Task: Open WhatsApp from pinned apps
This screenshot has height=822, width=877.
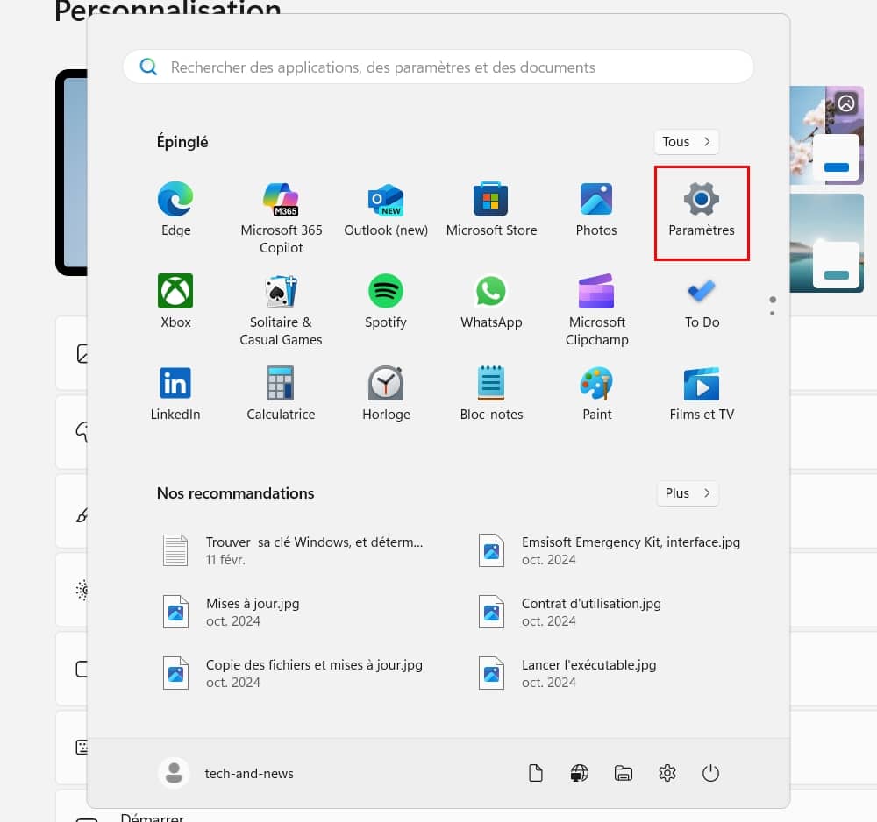Action: pyautogui.click(x=491, y=301)
